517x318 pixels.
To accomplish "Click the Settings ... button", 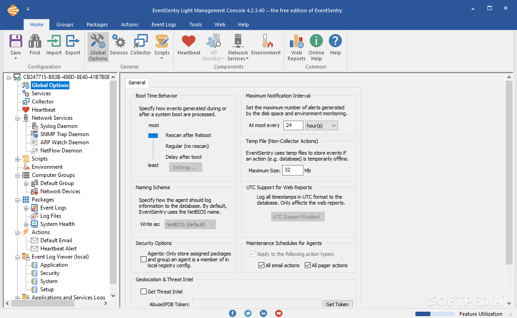I will point(185,167).
